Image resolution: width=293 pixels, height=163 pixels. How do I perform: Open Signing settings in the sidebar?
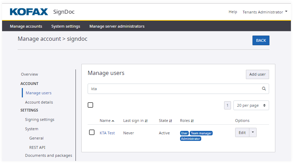coord(39,119)
